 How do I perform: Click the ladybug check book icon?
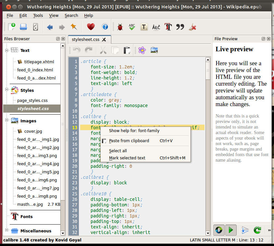coord(120,27)
